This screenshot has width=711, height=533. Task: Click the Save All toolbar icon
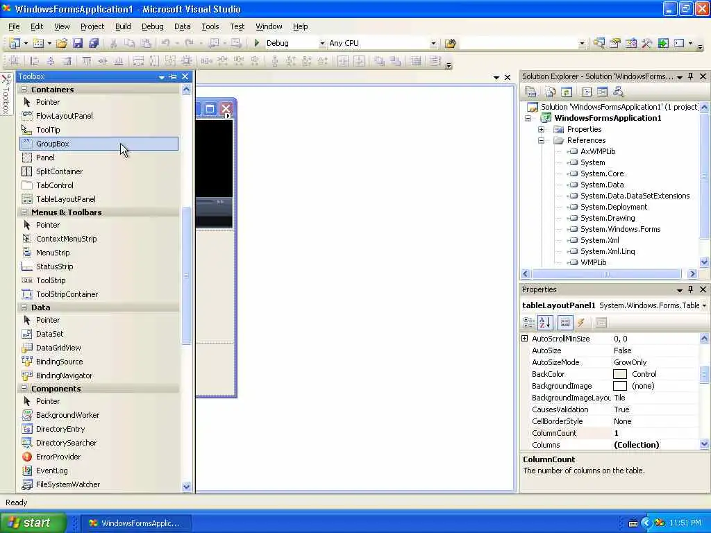point(94,43)
